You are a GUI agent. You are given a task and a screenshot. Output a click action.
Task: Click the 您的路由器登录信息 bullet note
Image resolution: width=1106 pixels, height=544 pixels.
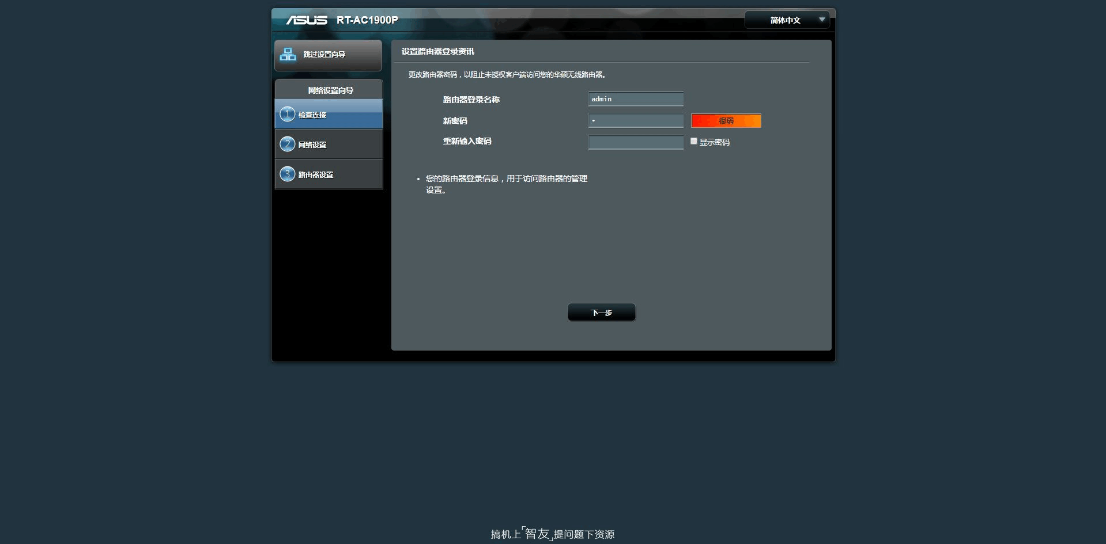(x=506, y=184)
